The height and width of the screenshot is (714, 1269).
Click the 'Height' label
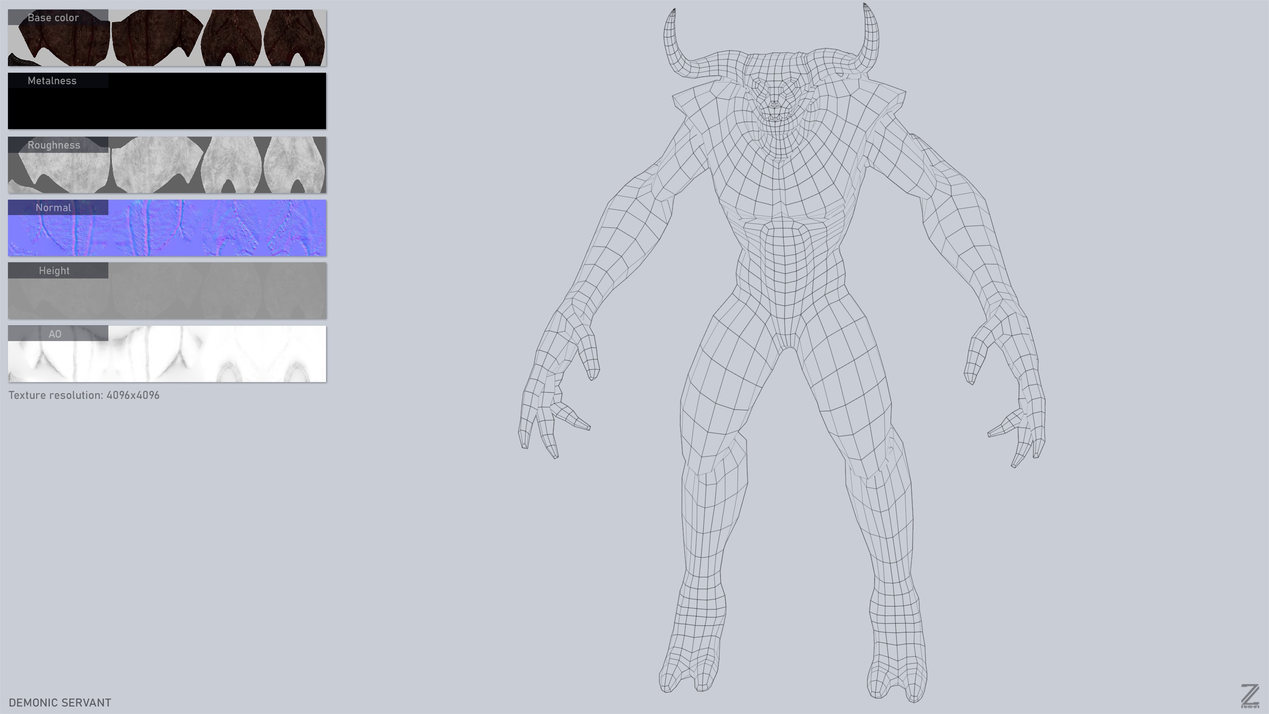tap(54, 271)
